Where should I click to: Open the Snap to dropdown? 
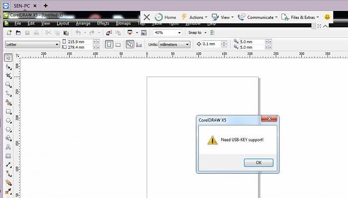[197, 33]
